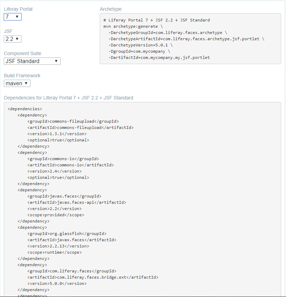This screenshot has height=297, width=286.
Task: Click the scope runtime line
Action: coord(54,253)
